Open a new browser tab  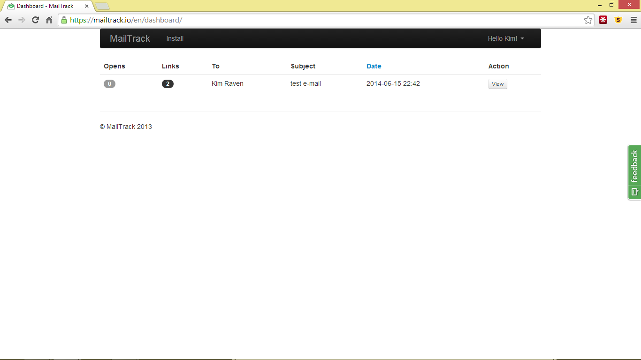[102, 6]
